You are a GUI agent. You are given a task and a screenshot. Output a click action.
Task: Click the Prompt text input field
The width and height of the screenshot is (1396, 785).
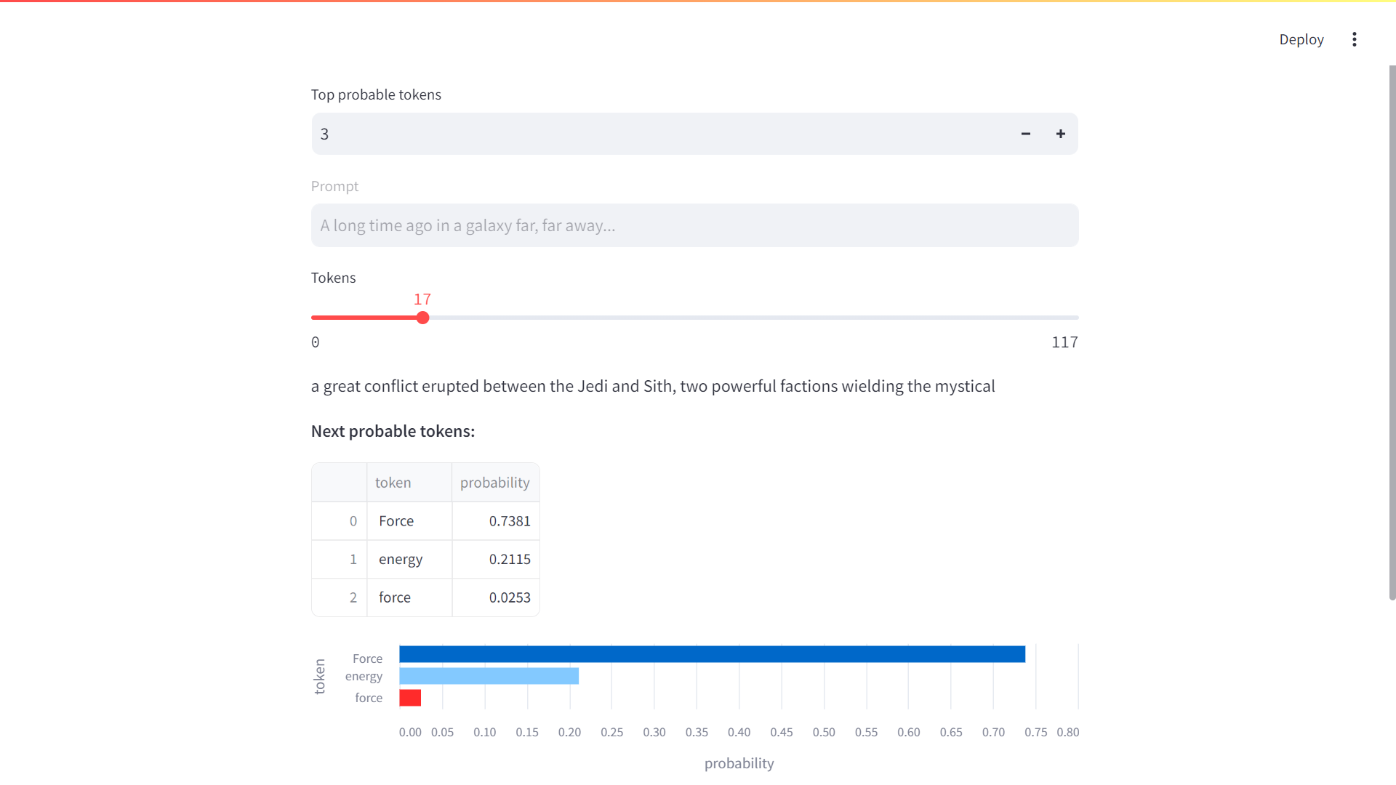coord(694,225)
